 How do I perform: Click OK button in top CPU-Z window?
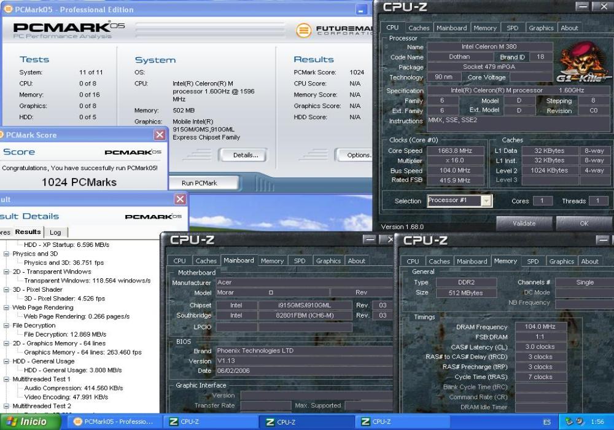[584, 223]
